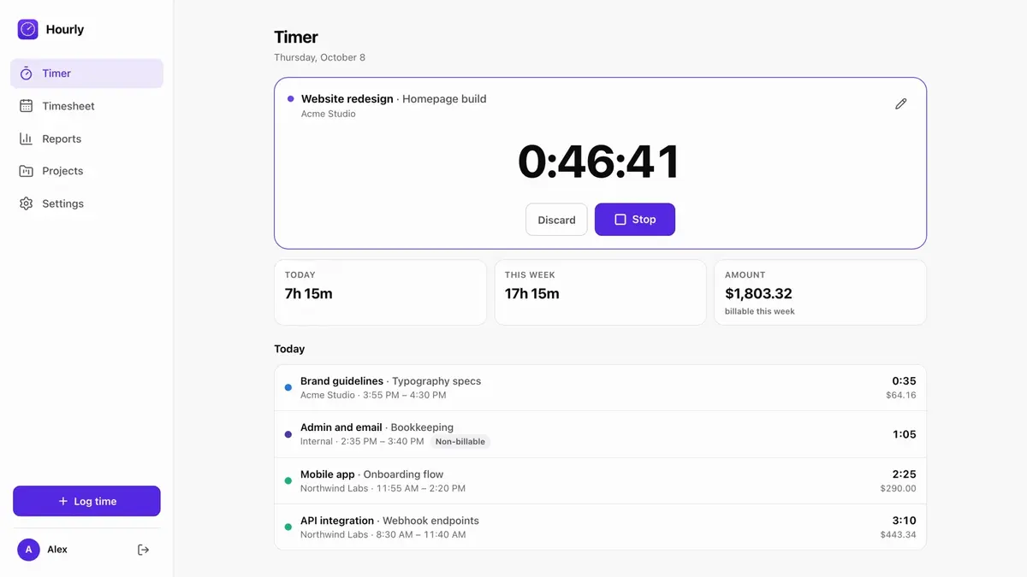Click the 2:25 duration
The width and height of the screenshot is (1027, 577).
(904, 474)
